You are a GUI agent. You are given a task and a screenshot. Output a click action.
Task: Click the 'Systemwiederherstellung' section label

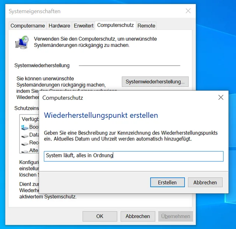(x=42, y=65)
